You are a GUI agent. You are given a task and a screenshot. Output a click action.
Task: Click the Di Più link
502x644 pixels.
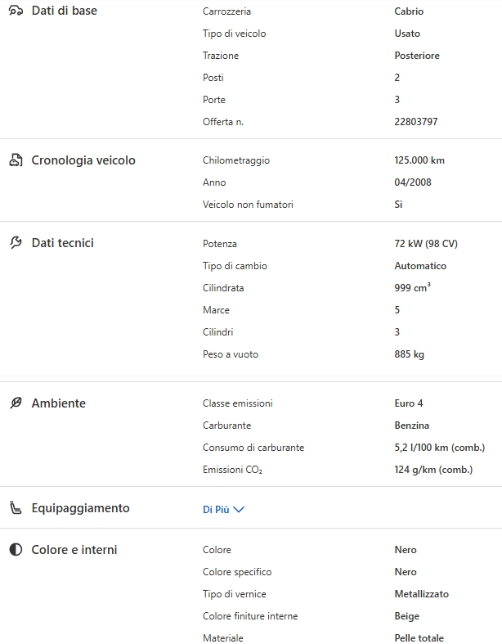216,509
